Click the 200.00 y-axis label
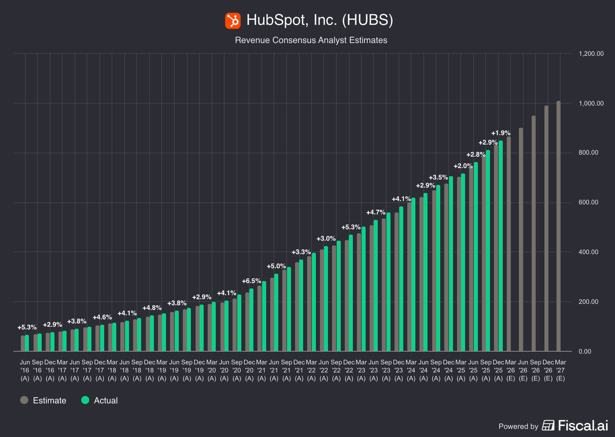615x437 pixels. coord(589,302)
